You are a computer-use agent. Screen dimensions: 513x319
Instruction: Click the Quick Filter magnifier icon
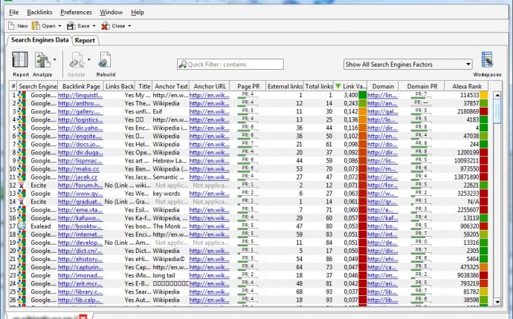(183, 65)
